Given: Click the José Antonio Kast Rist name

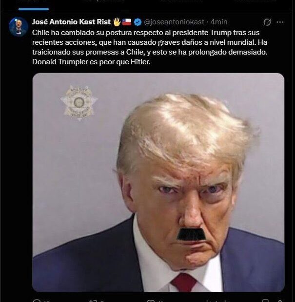Looking at the screenshot, I should (71, 22).
